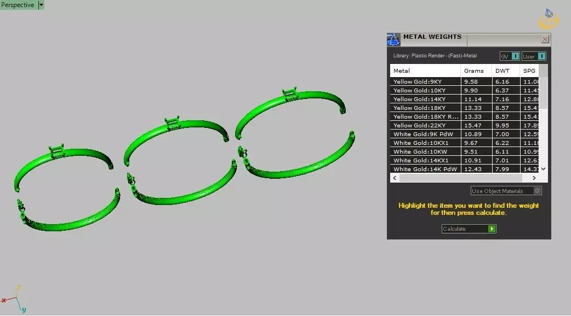Open the Perspective viewport dropdown arrow
Screen dimensions: 571x316
(41, 5)
